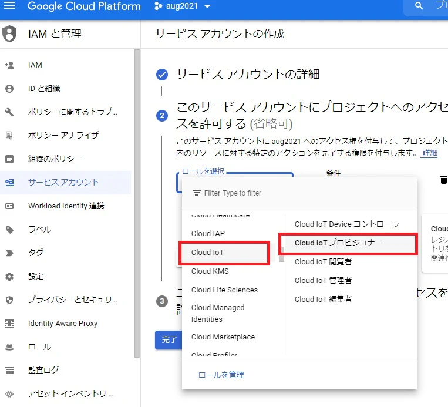
Task: Select Cloud Managed Identities category
Action: [218, 313]
